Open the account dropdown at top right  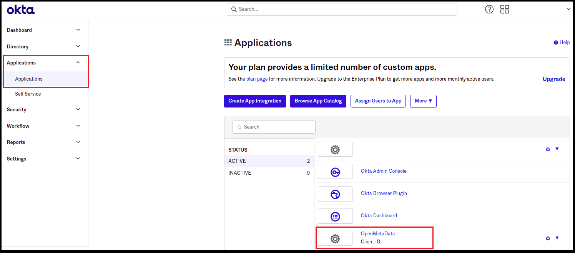pyautogui.click(x=568, y=9)
